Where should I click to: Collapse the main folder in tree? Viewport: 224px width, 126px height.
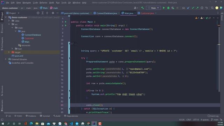coord(12,28)
